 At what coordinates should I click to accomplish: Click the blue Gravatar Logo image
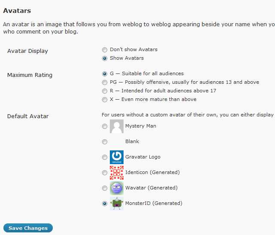point(116,157)
